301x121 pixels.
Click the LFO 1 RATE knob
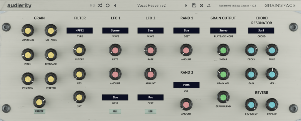tap(115, 50)
